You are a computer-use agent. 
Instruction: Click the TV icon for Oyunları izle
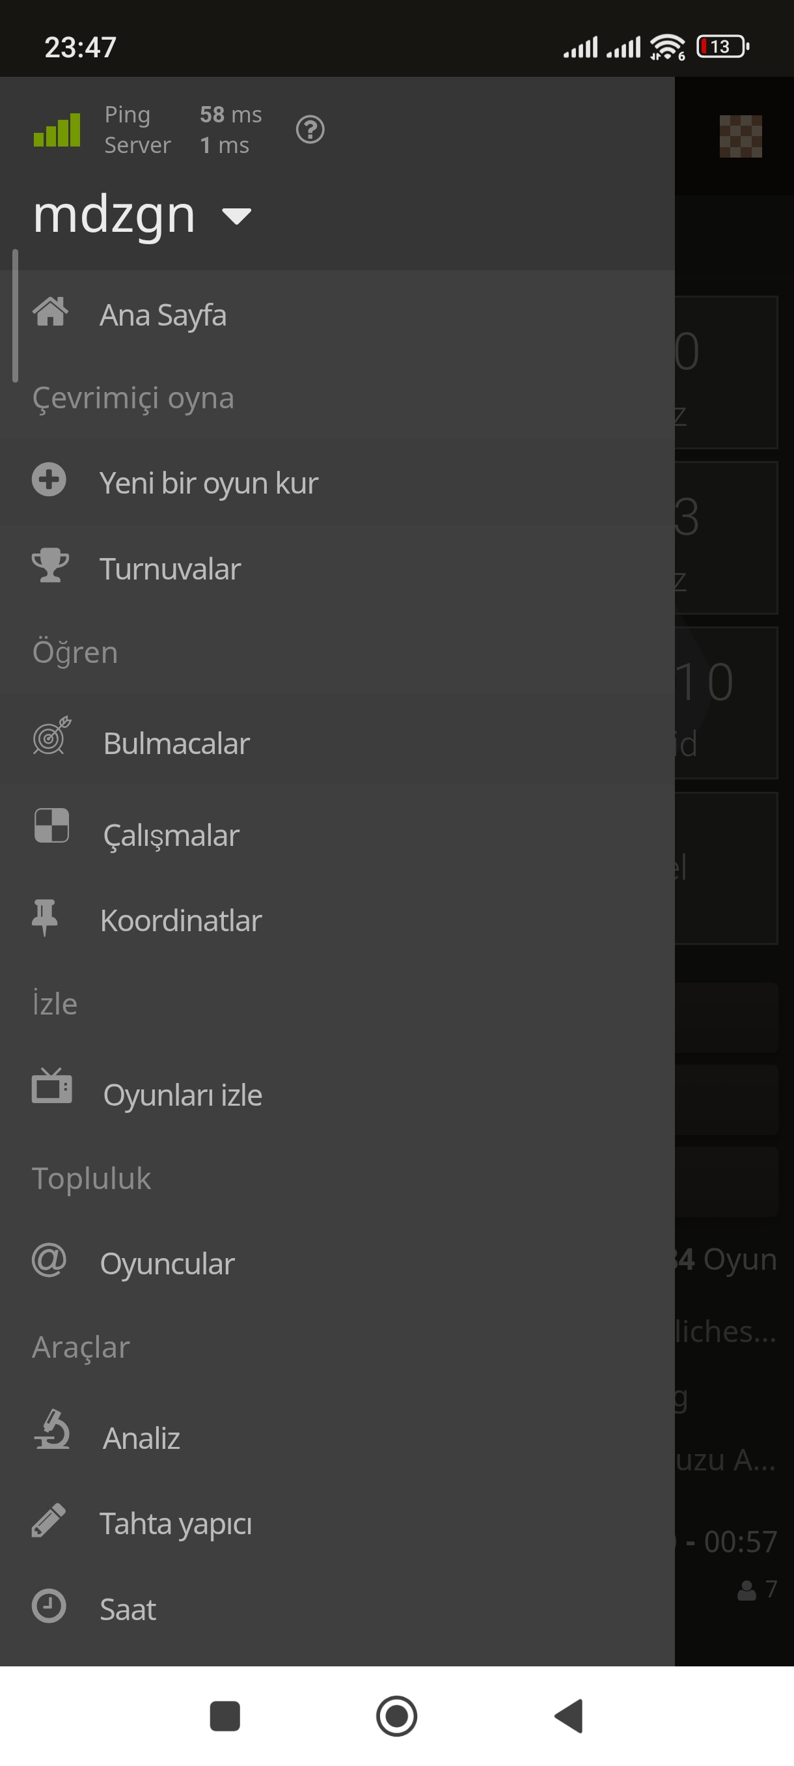51,1086
